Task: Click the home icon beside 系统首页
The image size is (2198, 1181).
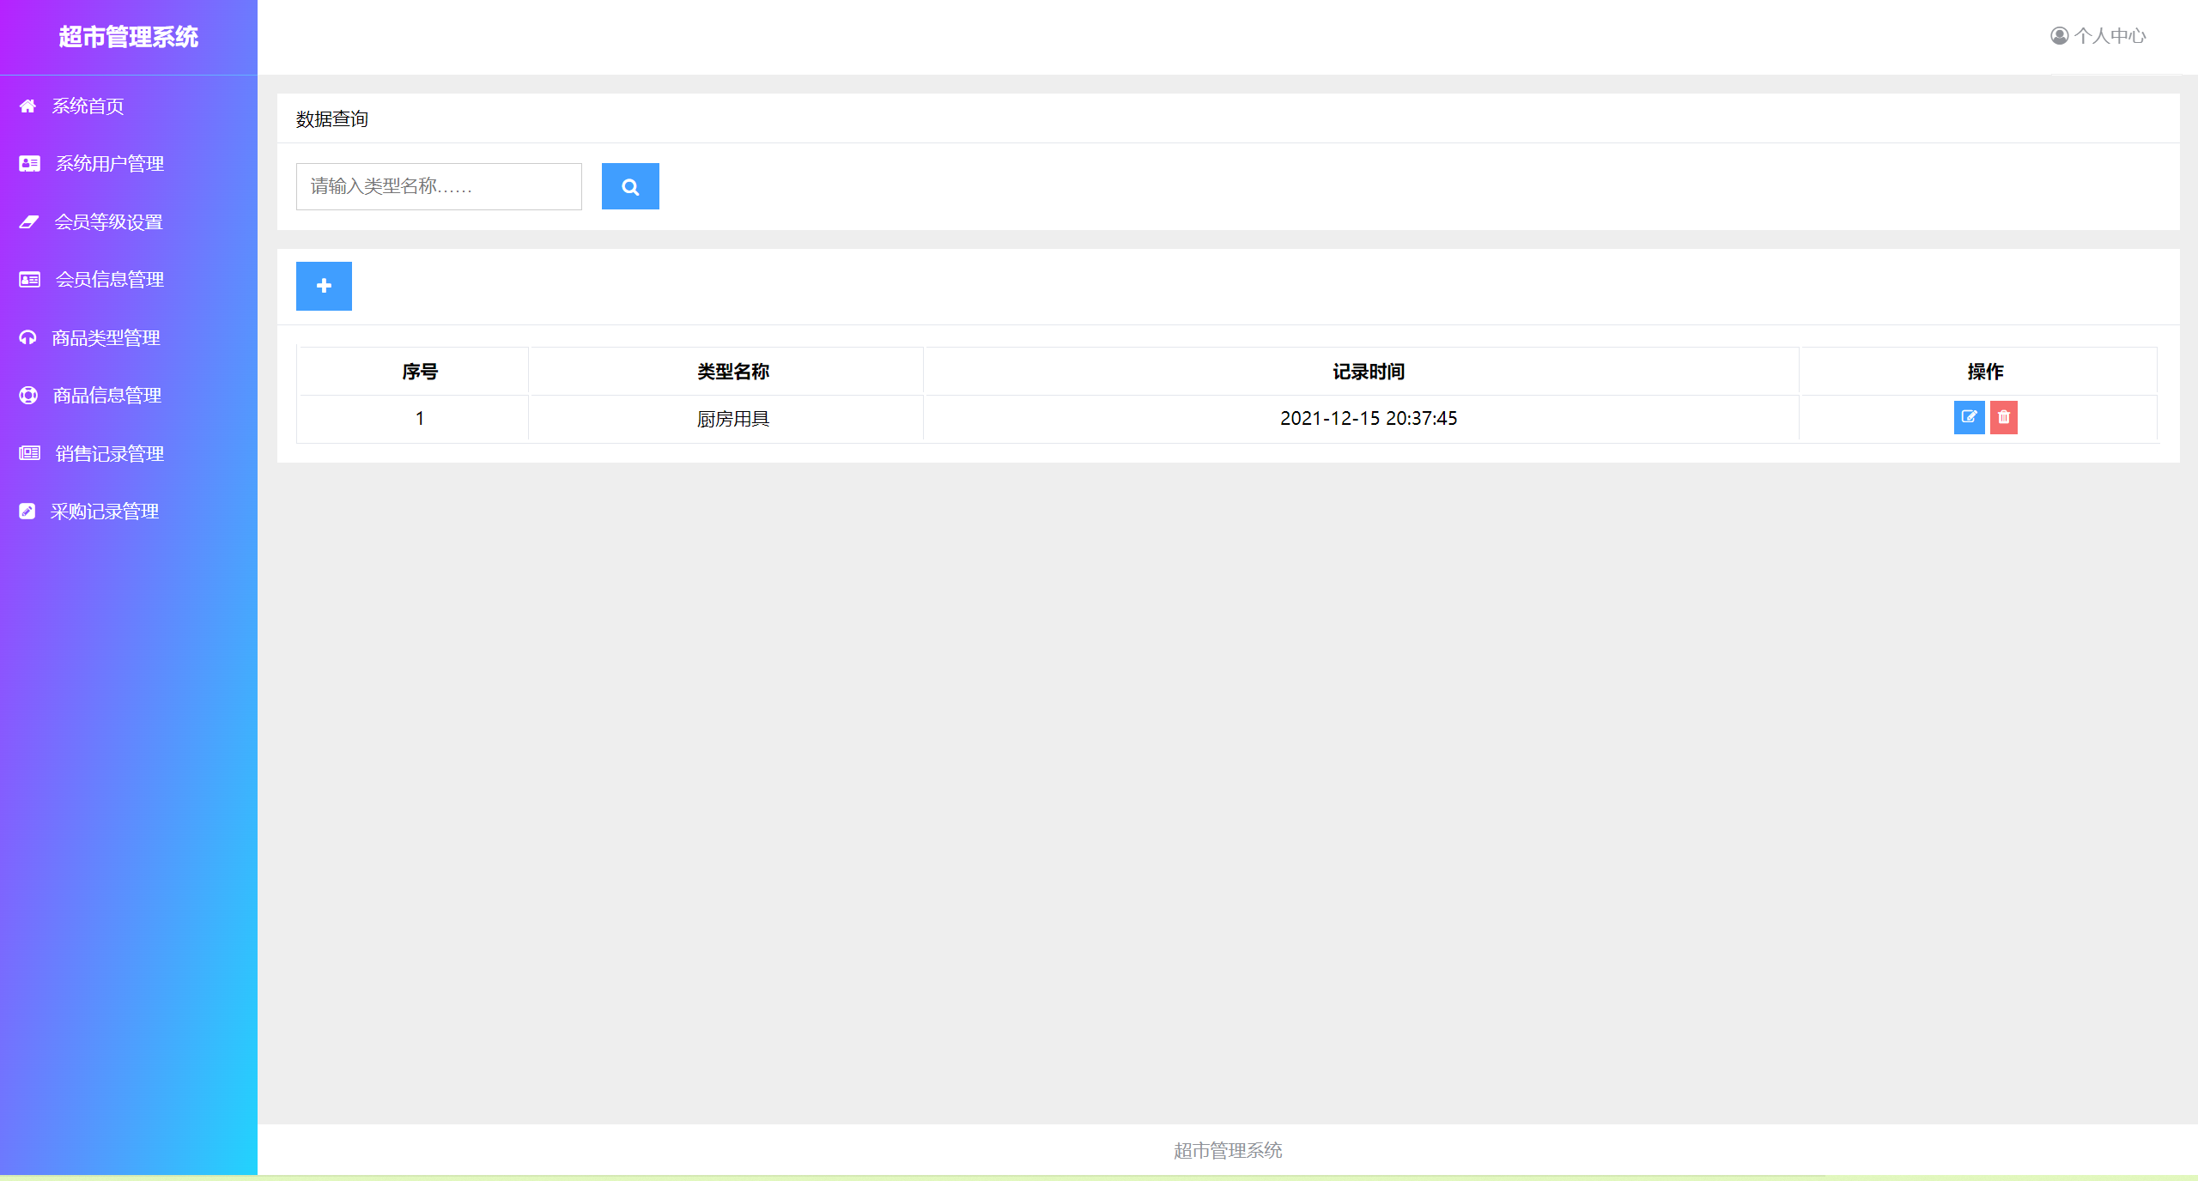Action: 27,106
